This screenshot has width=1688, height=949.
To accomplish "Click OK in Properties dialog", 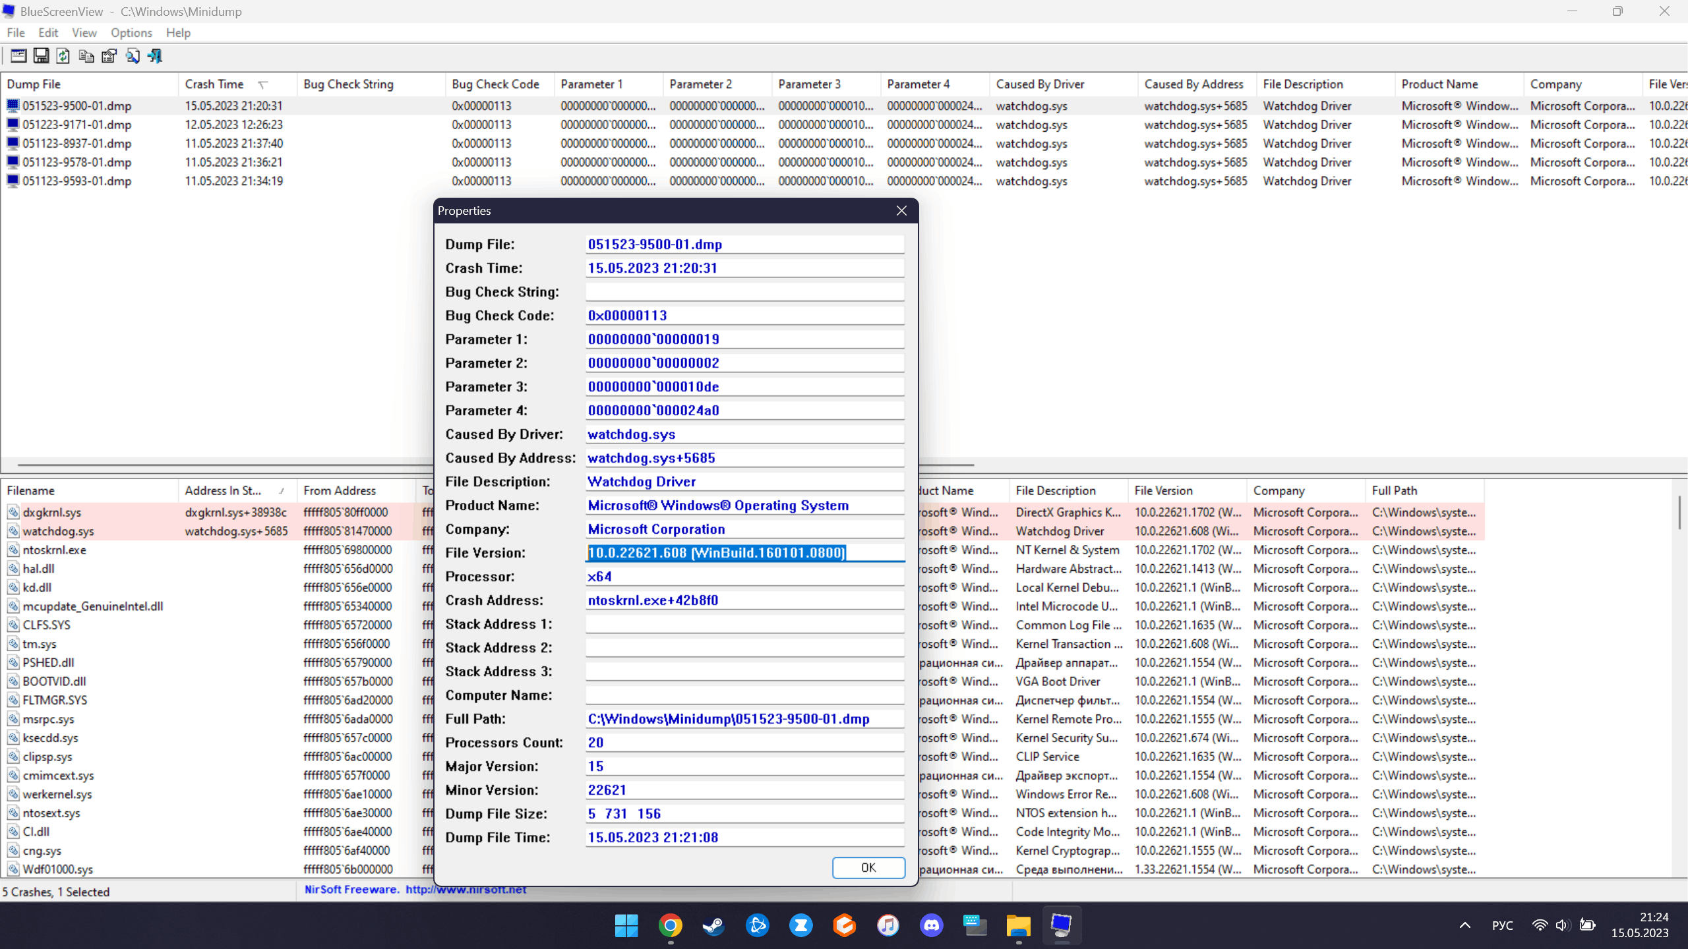I will [868, 868].
